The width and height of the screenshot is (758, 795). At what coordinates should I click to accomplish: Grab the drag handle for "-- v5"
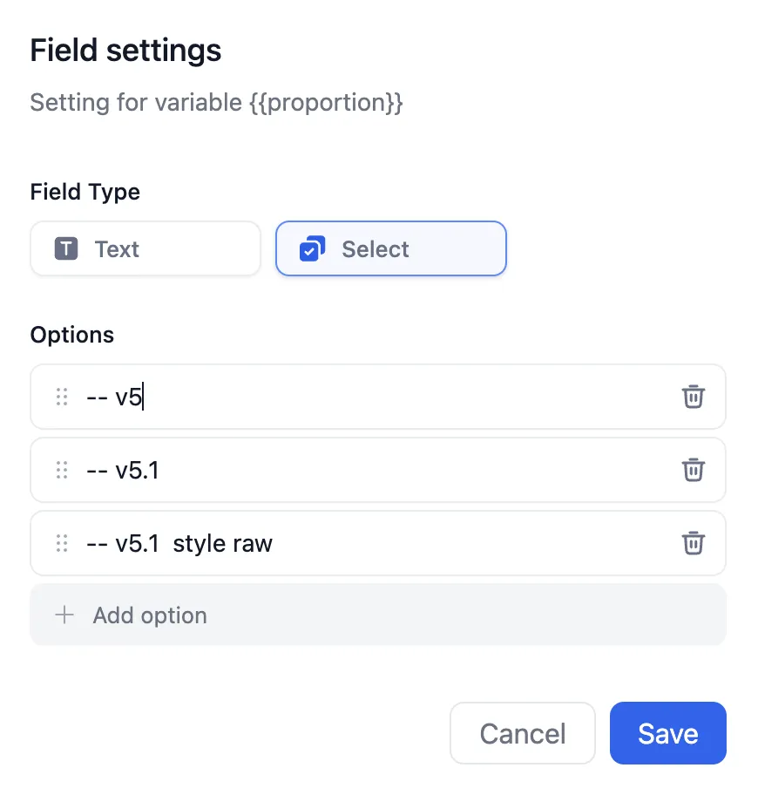click(62, 397)
